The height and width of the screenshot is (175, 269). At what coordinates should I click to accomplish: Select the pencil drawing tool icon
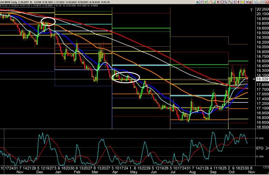coord(210,2)
